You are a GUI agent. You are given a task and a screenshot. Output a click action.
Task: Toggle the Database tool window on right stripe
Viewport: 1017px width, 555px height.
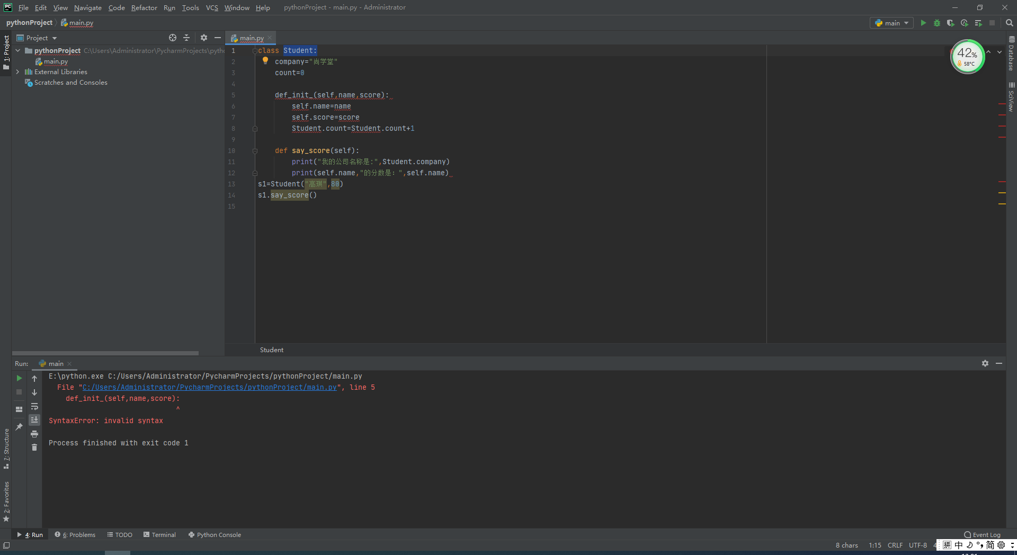tap(1011, 53)
